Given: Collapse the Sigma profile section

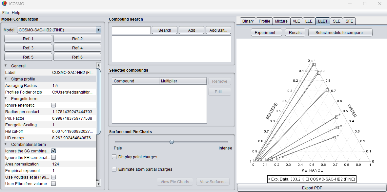Looking at the screenshot, I should (6, 79).
